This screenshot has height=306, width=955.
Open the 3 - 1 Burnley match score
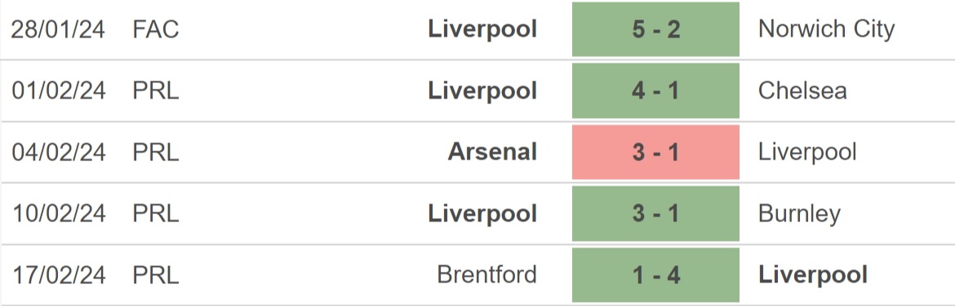tap(655, 214)
